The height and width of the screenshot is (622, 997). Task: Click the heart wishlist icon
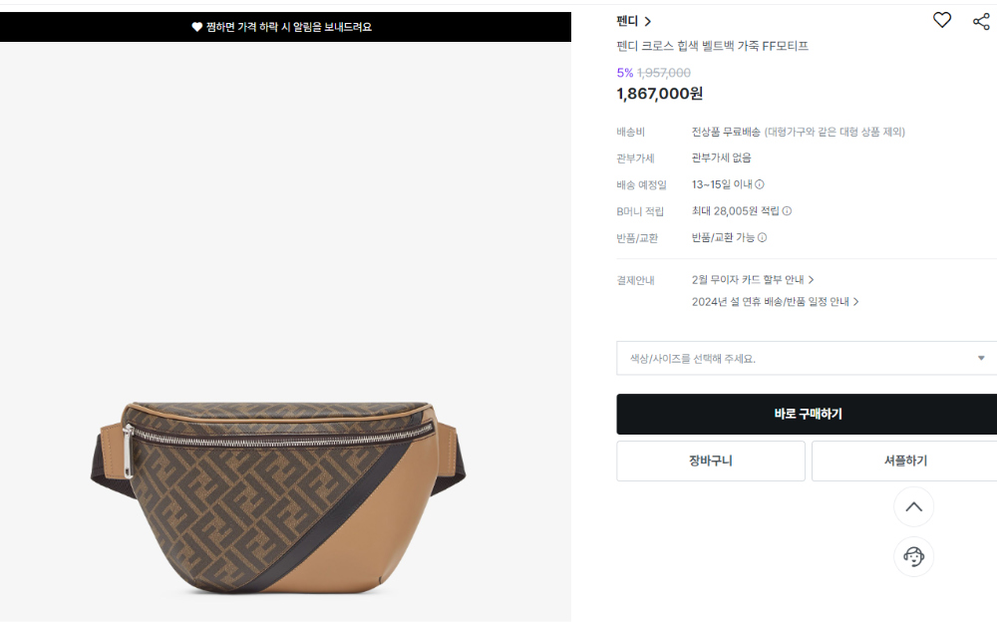pyautogui.click(x=942, y=20)
